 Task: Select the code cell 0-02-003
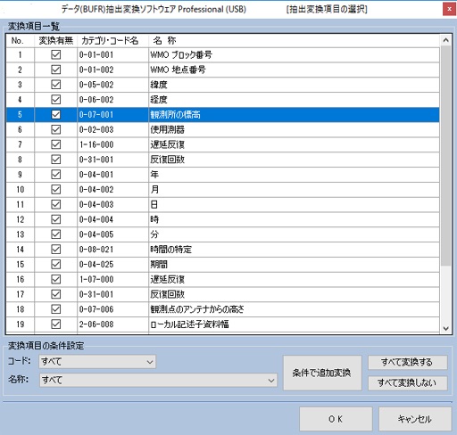pos(112,129)
